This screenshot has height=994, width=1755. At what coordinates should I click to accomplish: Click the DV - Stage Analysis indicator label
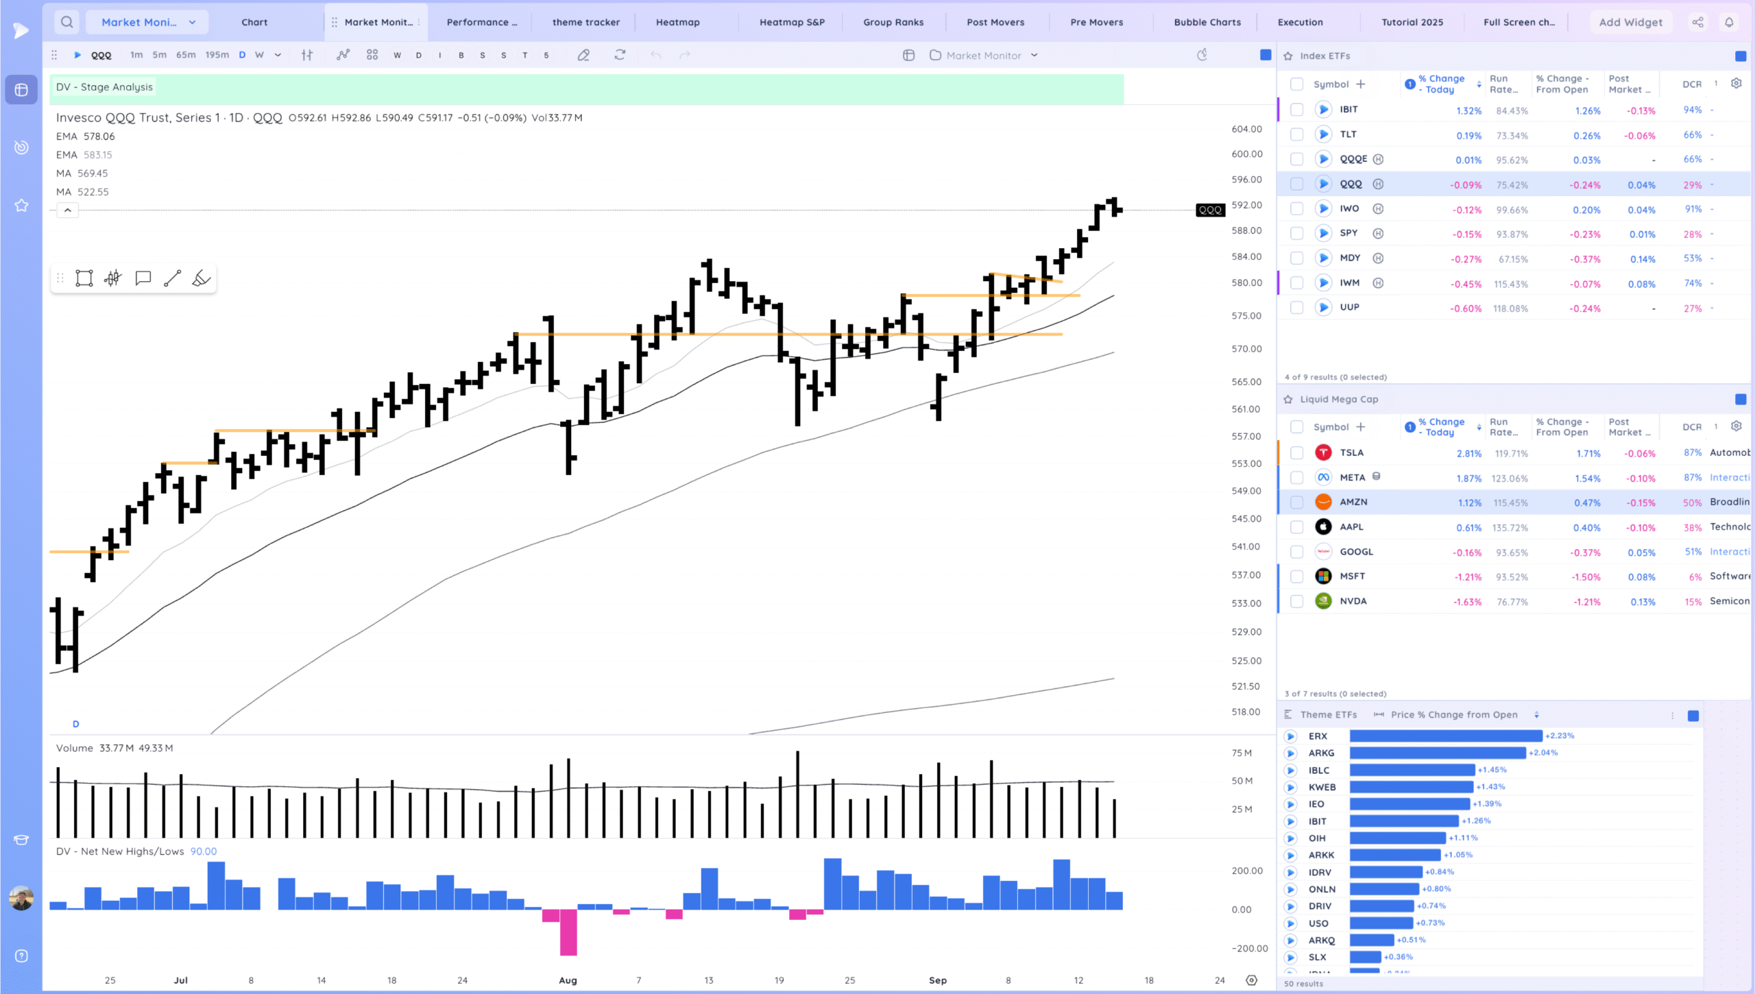(104, 87)
